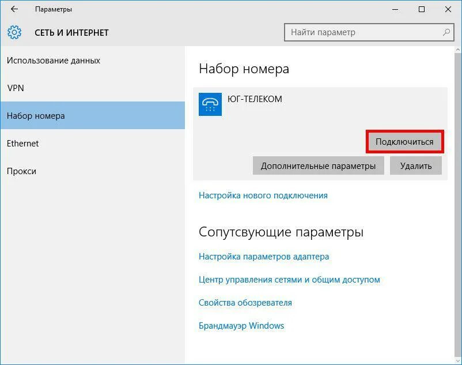Select Набор номера in sidebar
The height and width of the screenshot is (365, 462).
(93, 115)
